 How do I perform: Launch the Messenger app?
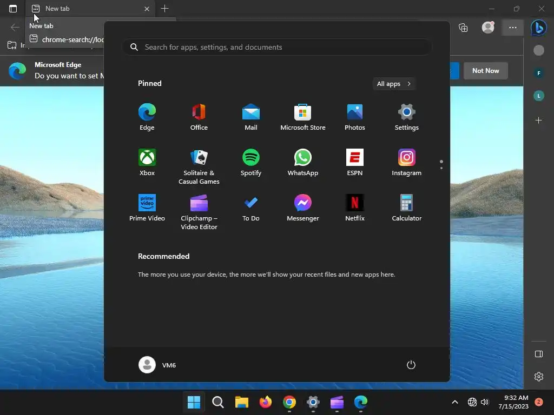coord(303,208)
